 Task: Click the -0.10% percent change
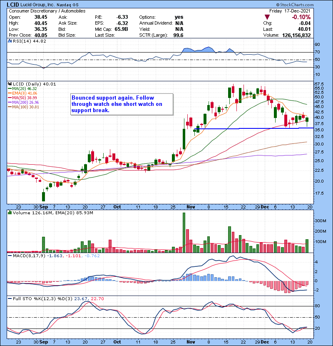pyautogui.click(x=301, y=17)
